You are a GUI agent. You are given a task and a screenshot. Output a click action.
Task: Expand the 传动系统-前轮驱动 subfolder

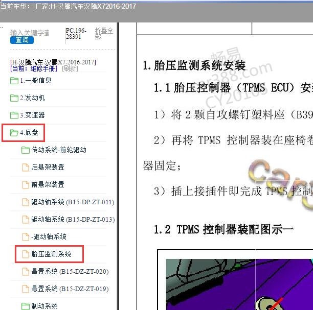59,150
